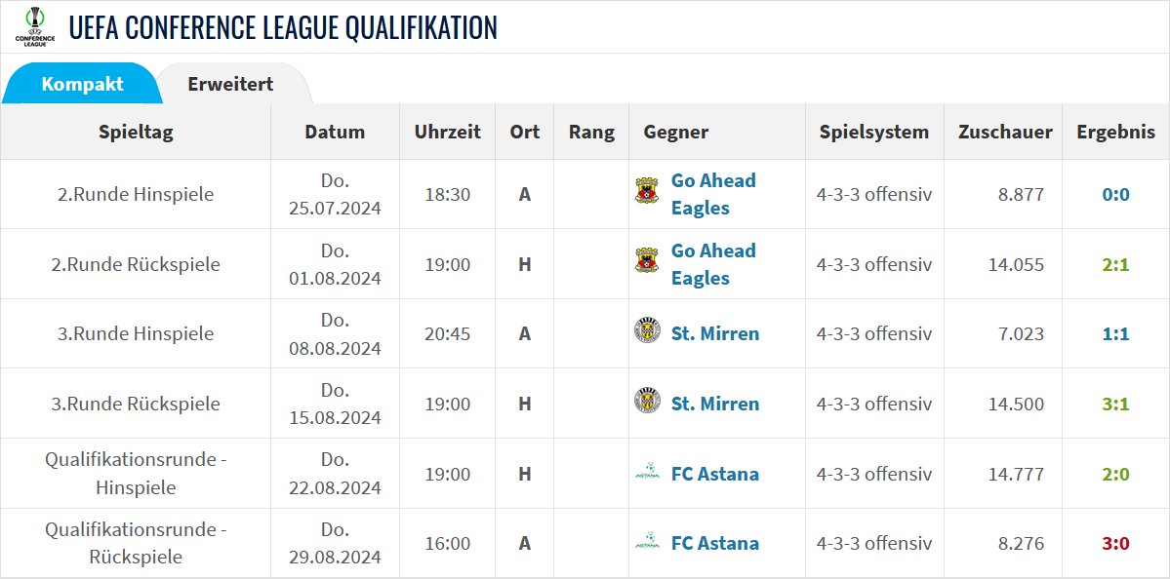Viewport: 1170px width, 579px height.
Task: Open Go Ahead Eagles link for away match
Action: click(x=712, y=194)
